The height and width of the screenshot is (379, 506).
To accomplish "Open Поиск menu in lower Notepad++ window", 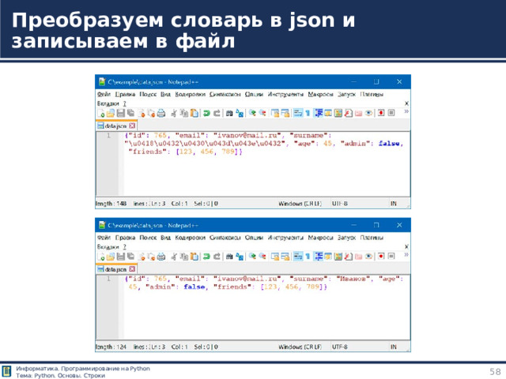I will click(148, 238).
